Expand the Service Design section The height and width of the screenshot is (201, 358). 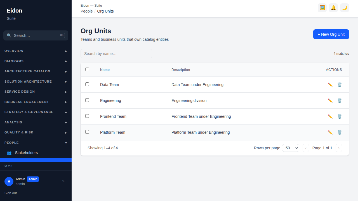pyautogui.click(x=36, y=92)
